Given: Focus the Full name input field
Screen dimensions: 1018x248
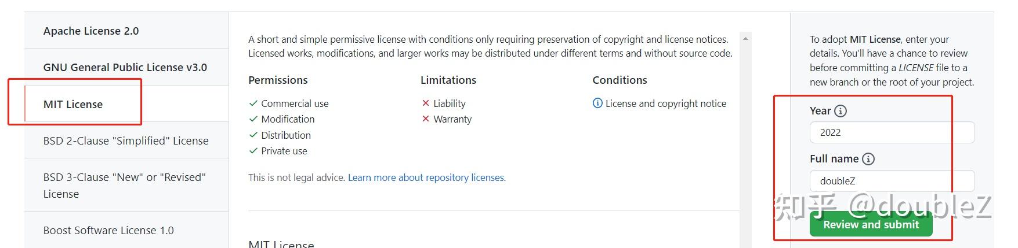Looking at the screenshot, I should [892, 181].
